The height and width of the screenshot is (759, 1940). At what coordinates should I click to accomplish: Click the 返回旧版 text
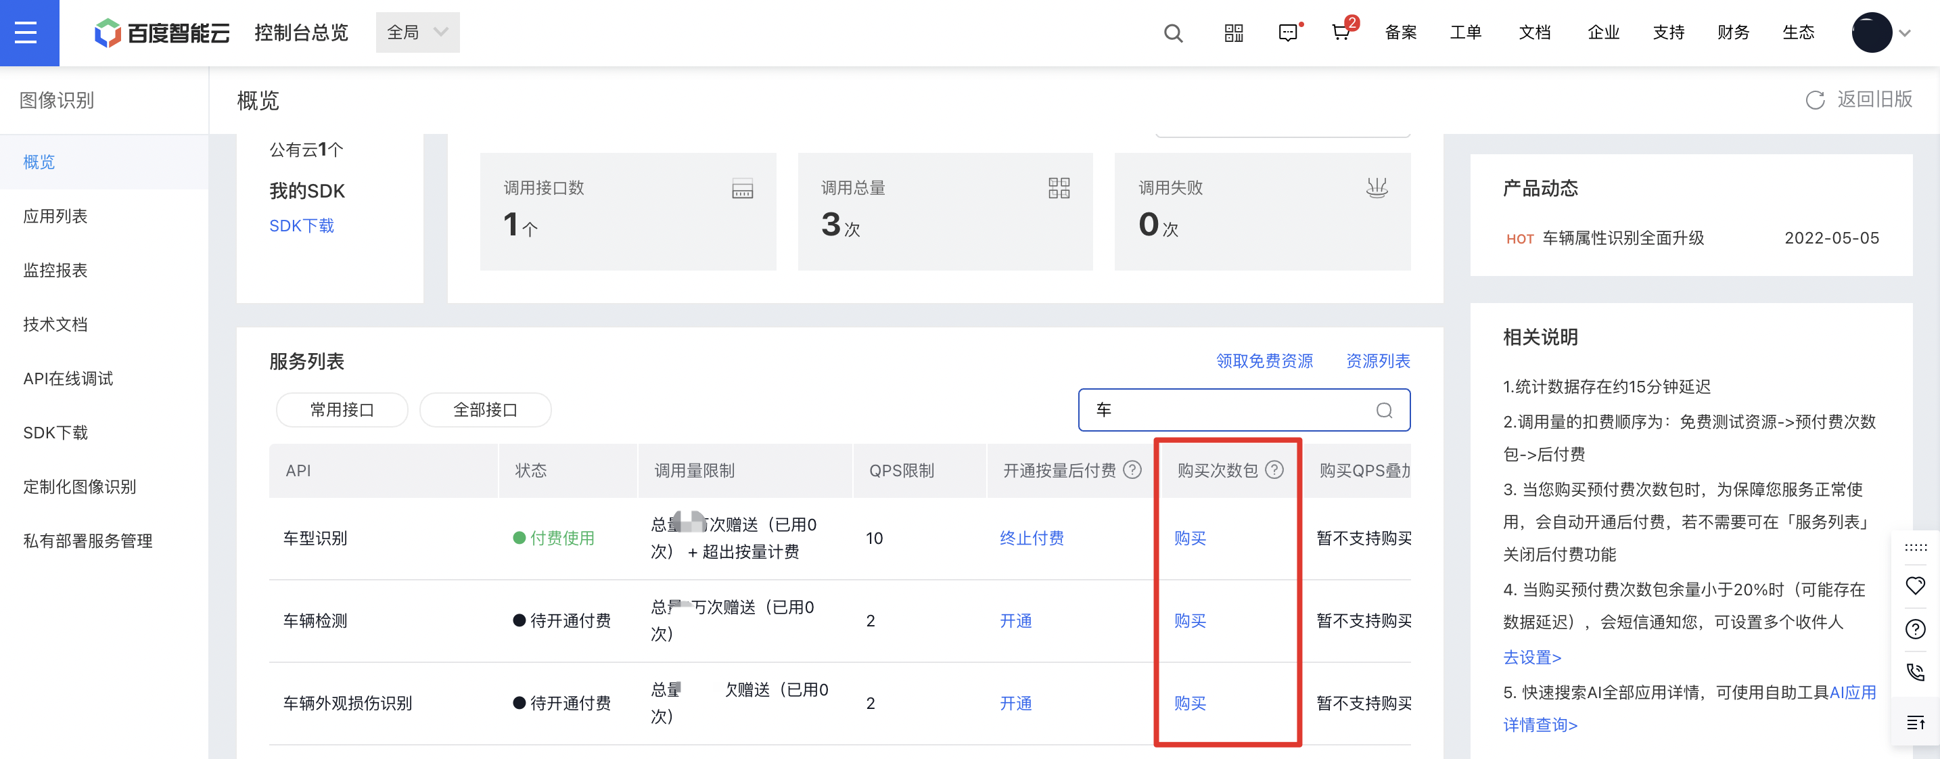1874,99
